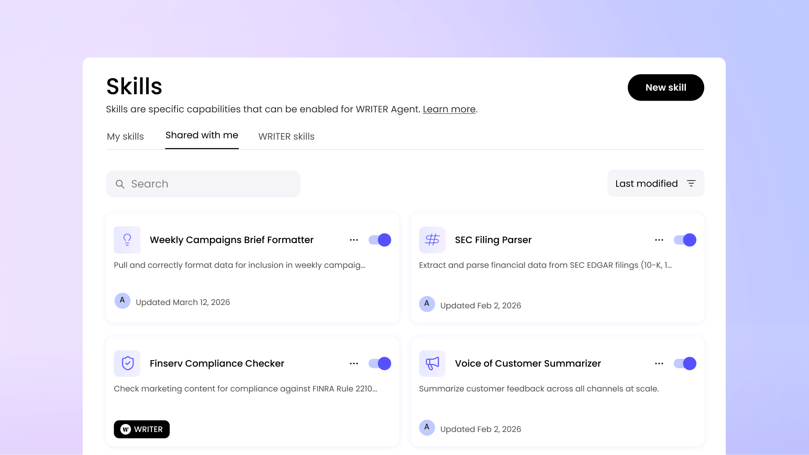Viewport: 809px width, 455px height.
Task: Click the hashtag icon for SEC Filing Parser
Action: pos(432,240)
